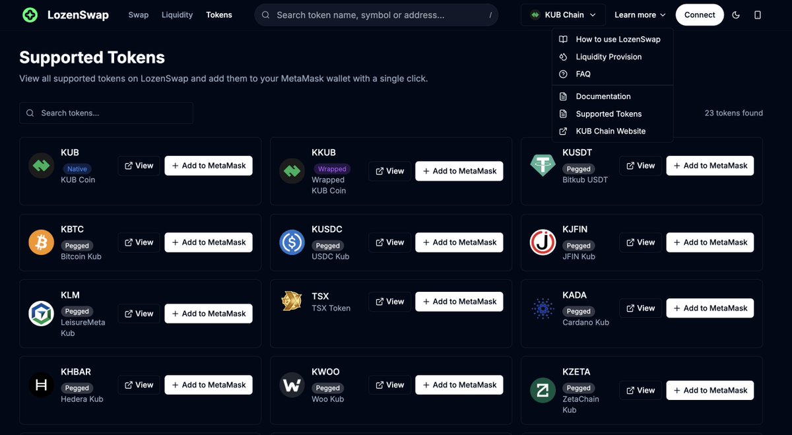Add KUB to MetaMask

209,166
